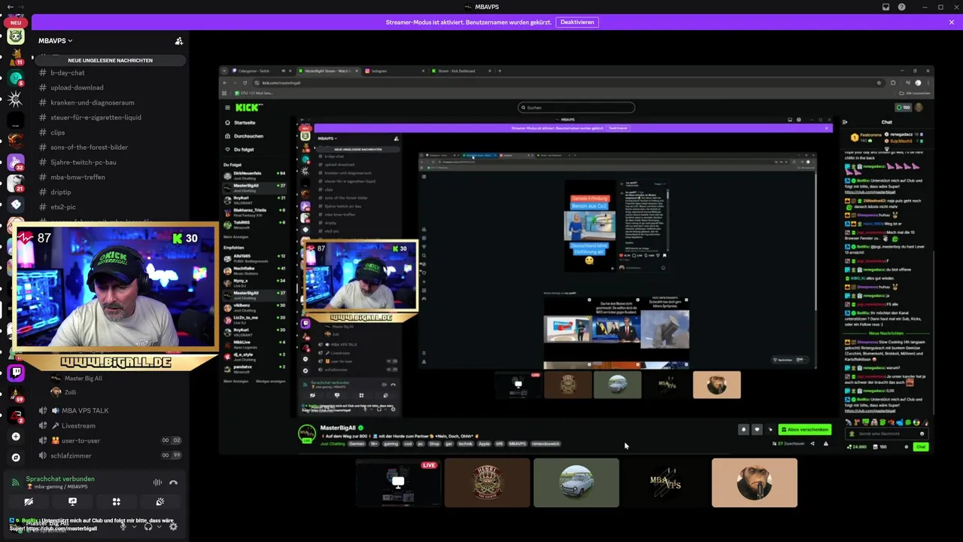Image resolution: width=963 pixels, height=542 pixels.
Task: Open the red AR server with 2 badge
Action: [x=16, y=415]
